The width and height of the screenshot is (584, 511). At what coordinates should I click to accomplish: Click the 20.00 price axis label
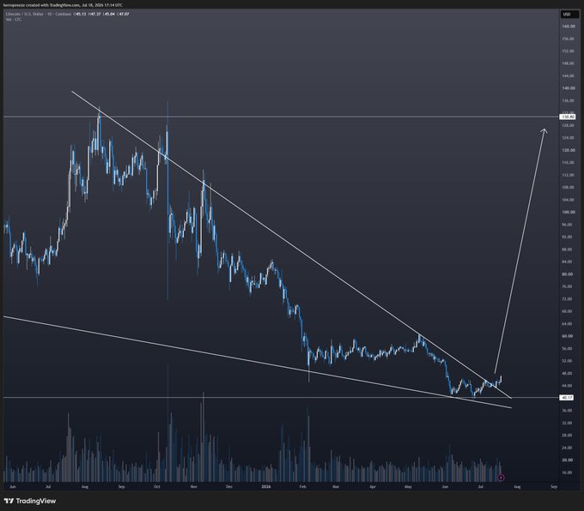tap(568, 460)
